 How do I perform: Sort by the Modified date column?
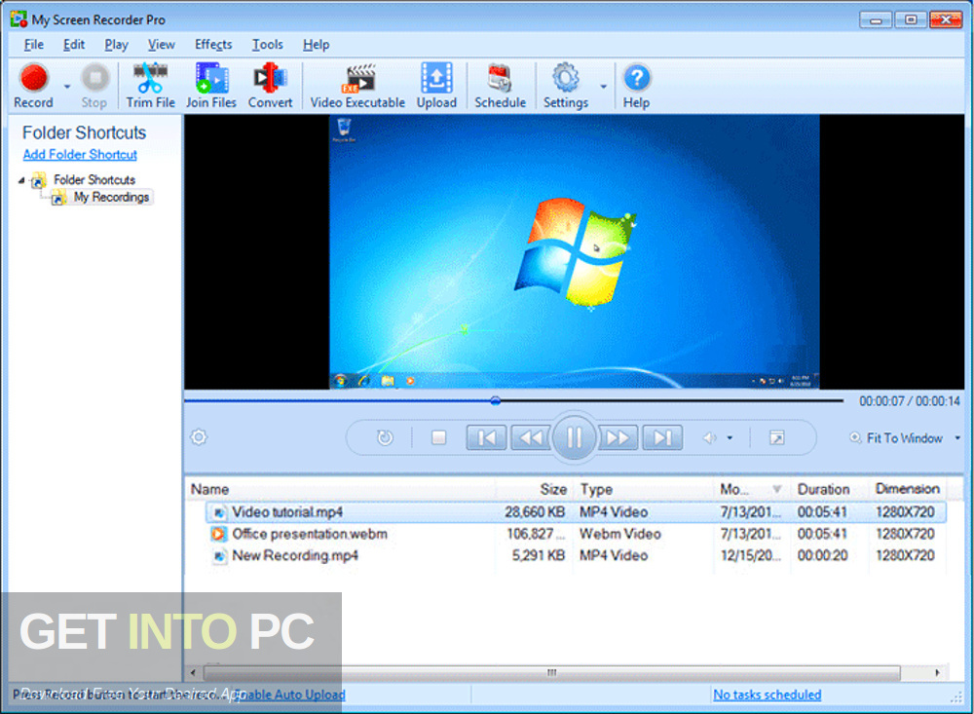point(752,490)
